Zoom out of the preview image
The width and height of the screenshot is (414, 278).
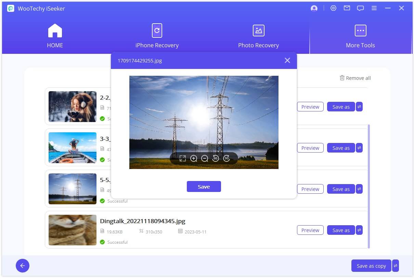(205, 158)
